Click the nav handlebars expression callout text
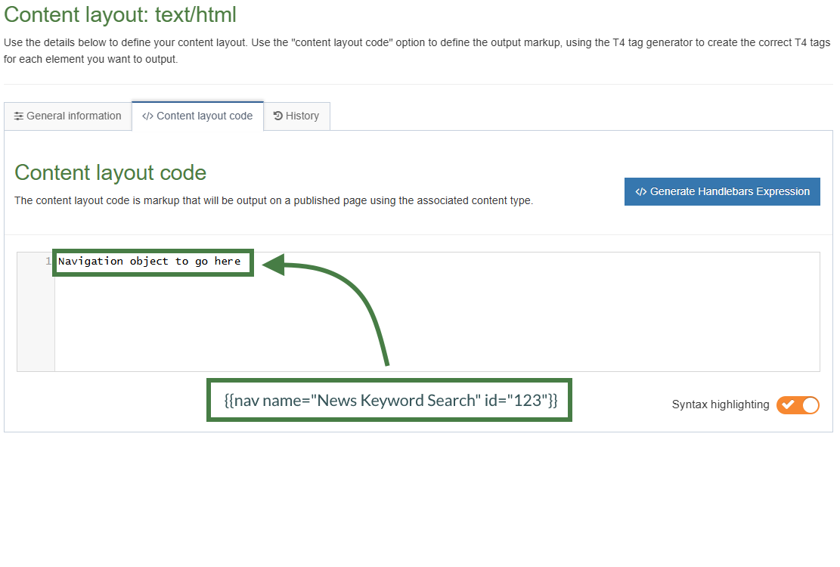 pos(389,400)
